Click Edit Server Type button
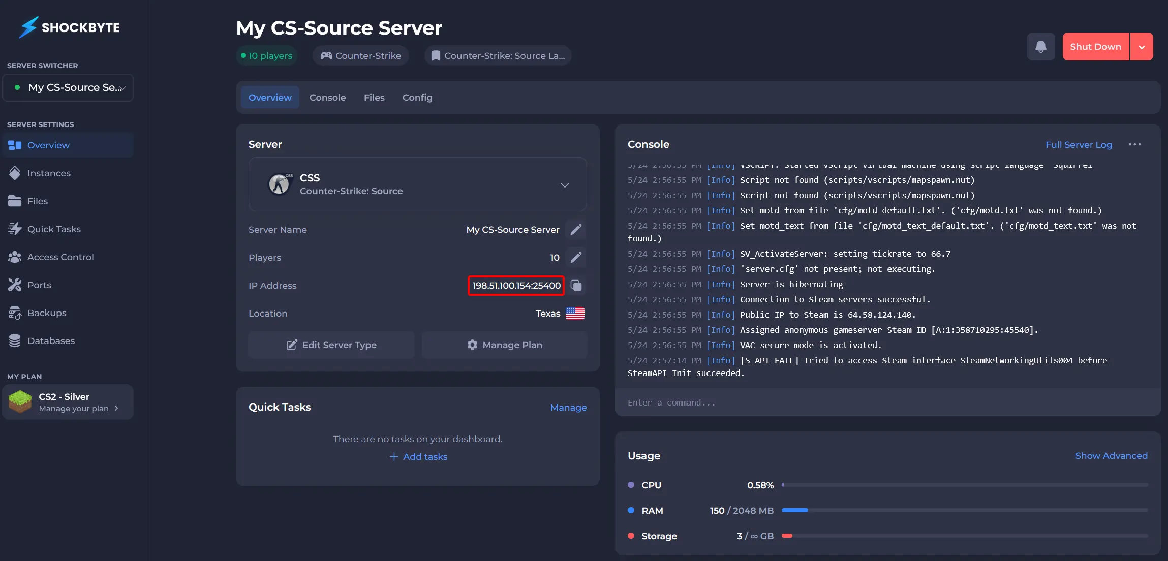 coord(331,345)
